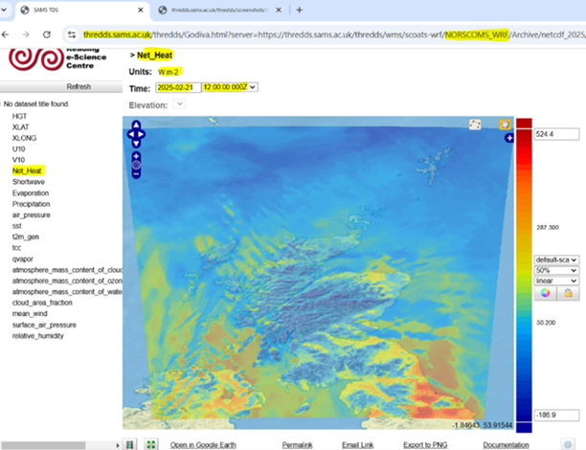
Task: Open the linear scale spacing dropdown
Action: 556,281
